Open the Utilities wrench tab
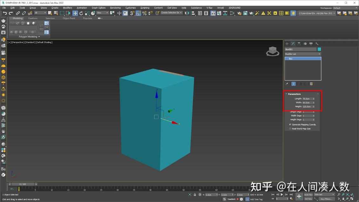The image size is (359, 202). [317, 44]
